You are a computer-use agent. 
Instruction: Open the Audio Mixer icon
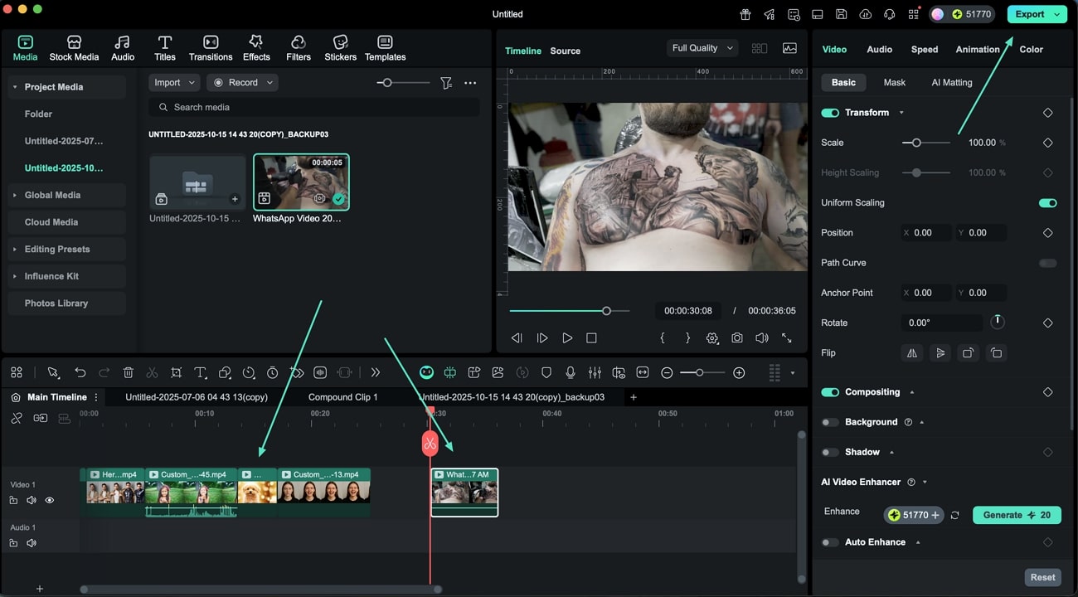pos(595,372)
